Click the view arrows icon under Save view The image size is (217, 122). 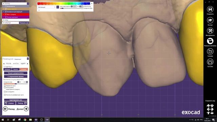(210, 109)
